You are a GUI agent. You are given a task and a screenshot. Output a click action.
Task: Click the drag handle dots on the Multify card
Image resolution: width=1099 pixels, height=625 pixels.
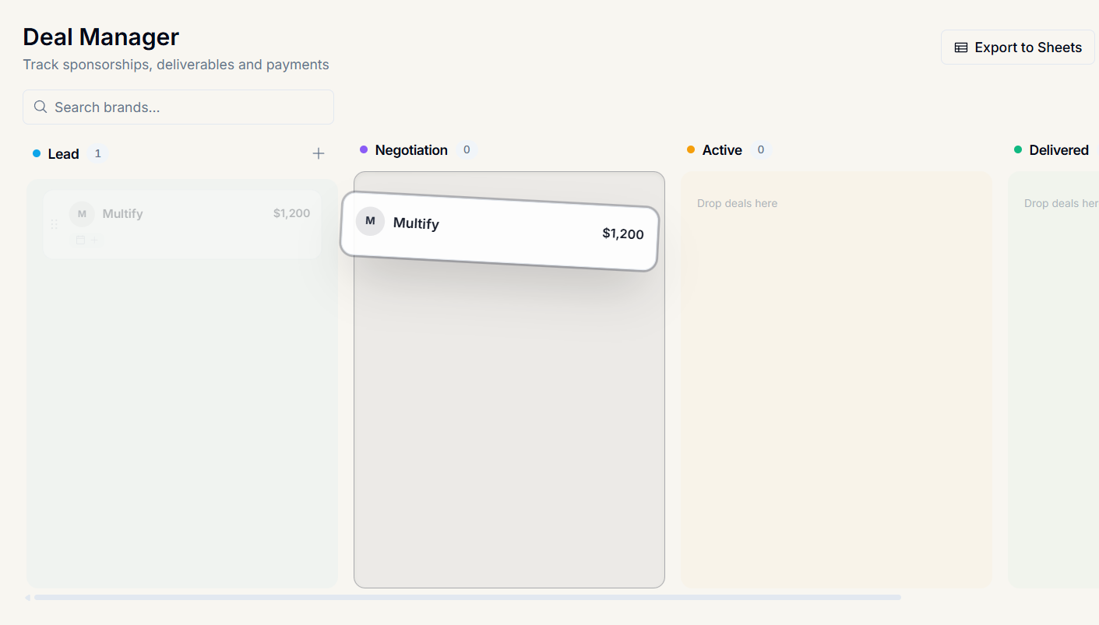point(54,223)
